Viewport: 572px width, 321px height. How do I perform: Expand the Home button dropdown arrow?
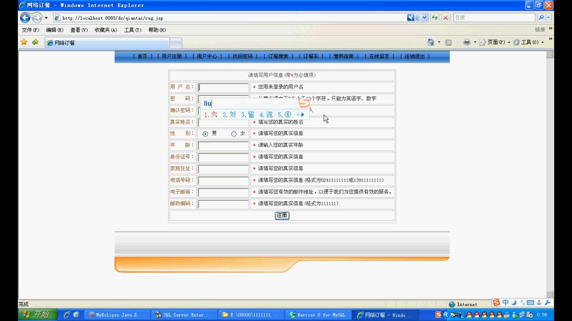tap(439, 42)
